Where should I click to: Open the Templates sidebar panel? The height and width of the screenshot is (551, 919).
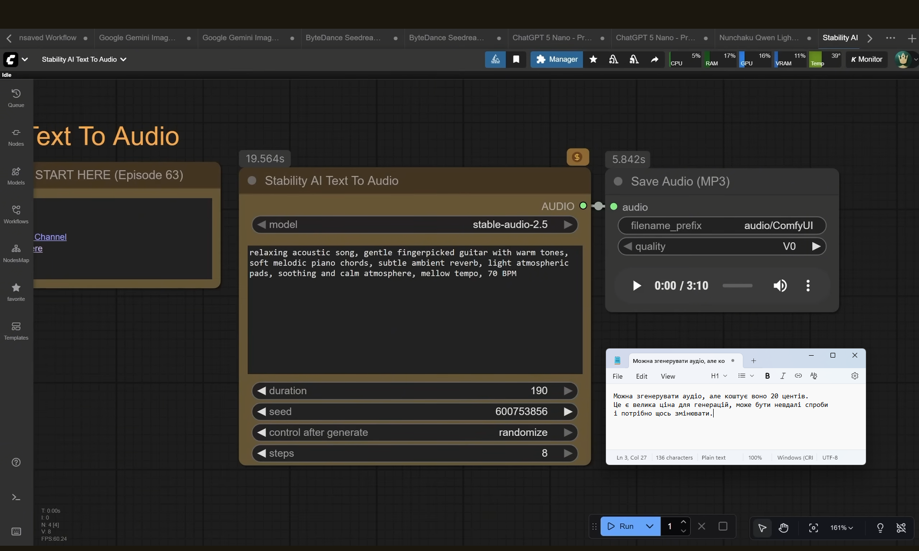[16, 330]
